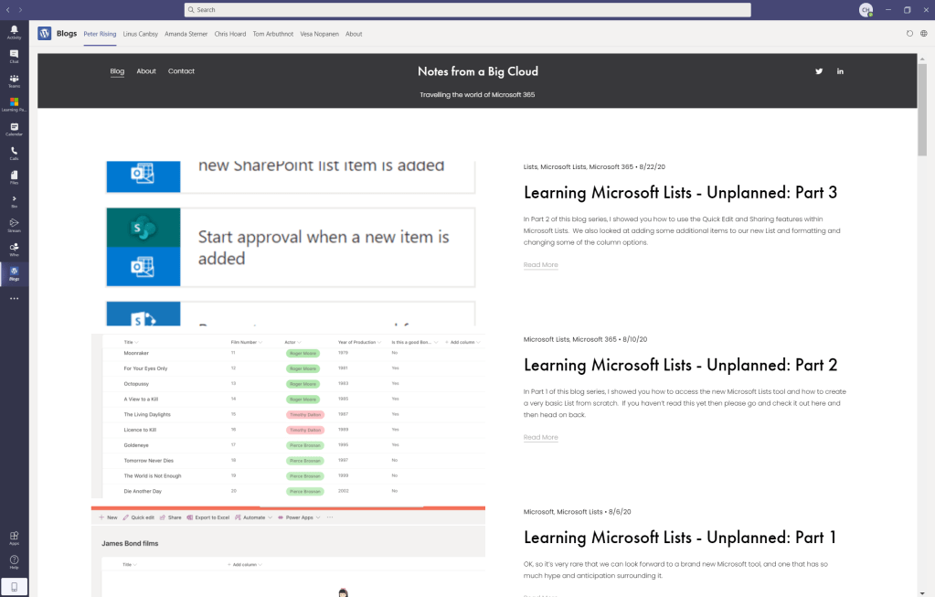Go to the Teams section
Screen dimensions: 935x597
click(14, 80)
